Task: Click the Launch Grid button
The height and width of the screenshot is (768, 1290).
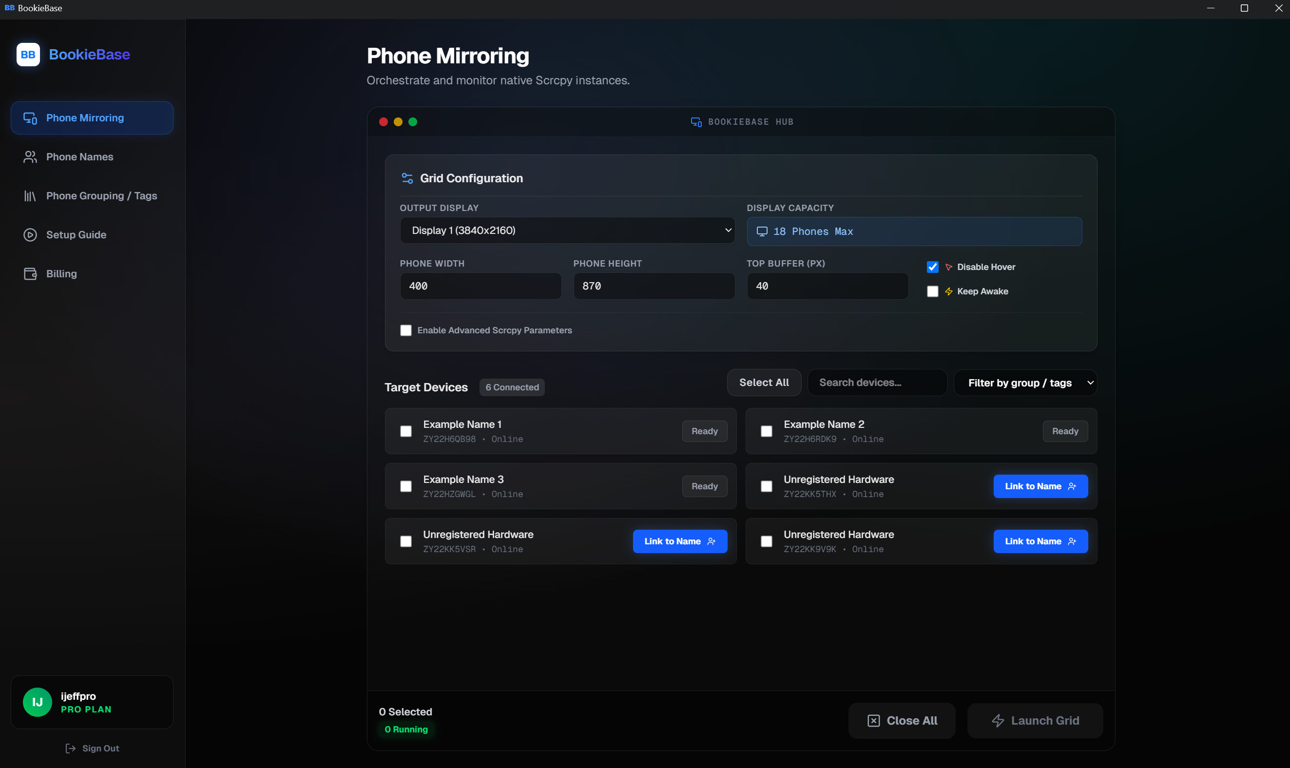Action: pos(1035,721)
